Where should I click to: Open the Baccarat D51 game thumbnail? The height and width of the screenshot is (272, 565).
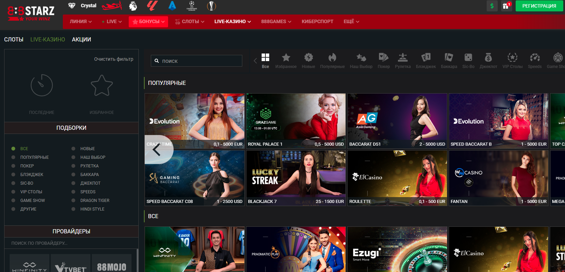(397, 121)
